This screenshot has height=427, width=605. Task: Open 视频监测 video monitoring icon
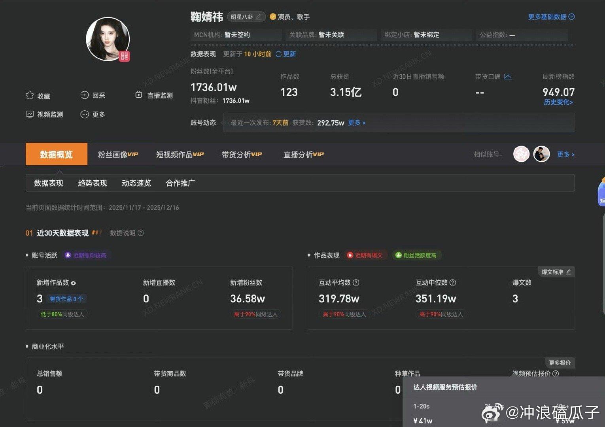[30, 114]
